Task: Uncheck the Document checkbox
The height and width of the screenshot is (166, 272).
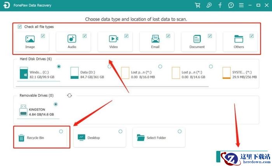Action: click(x=210, y=36)
